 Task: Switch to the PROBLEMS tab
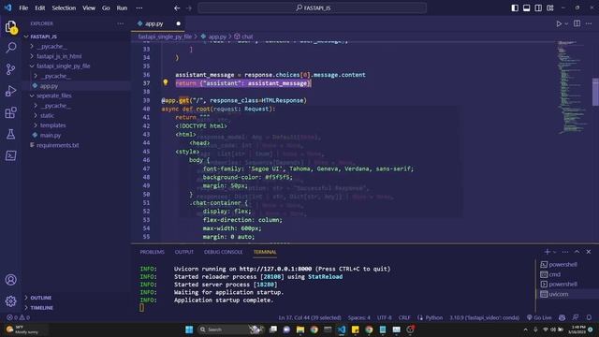tap(152, 252)
